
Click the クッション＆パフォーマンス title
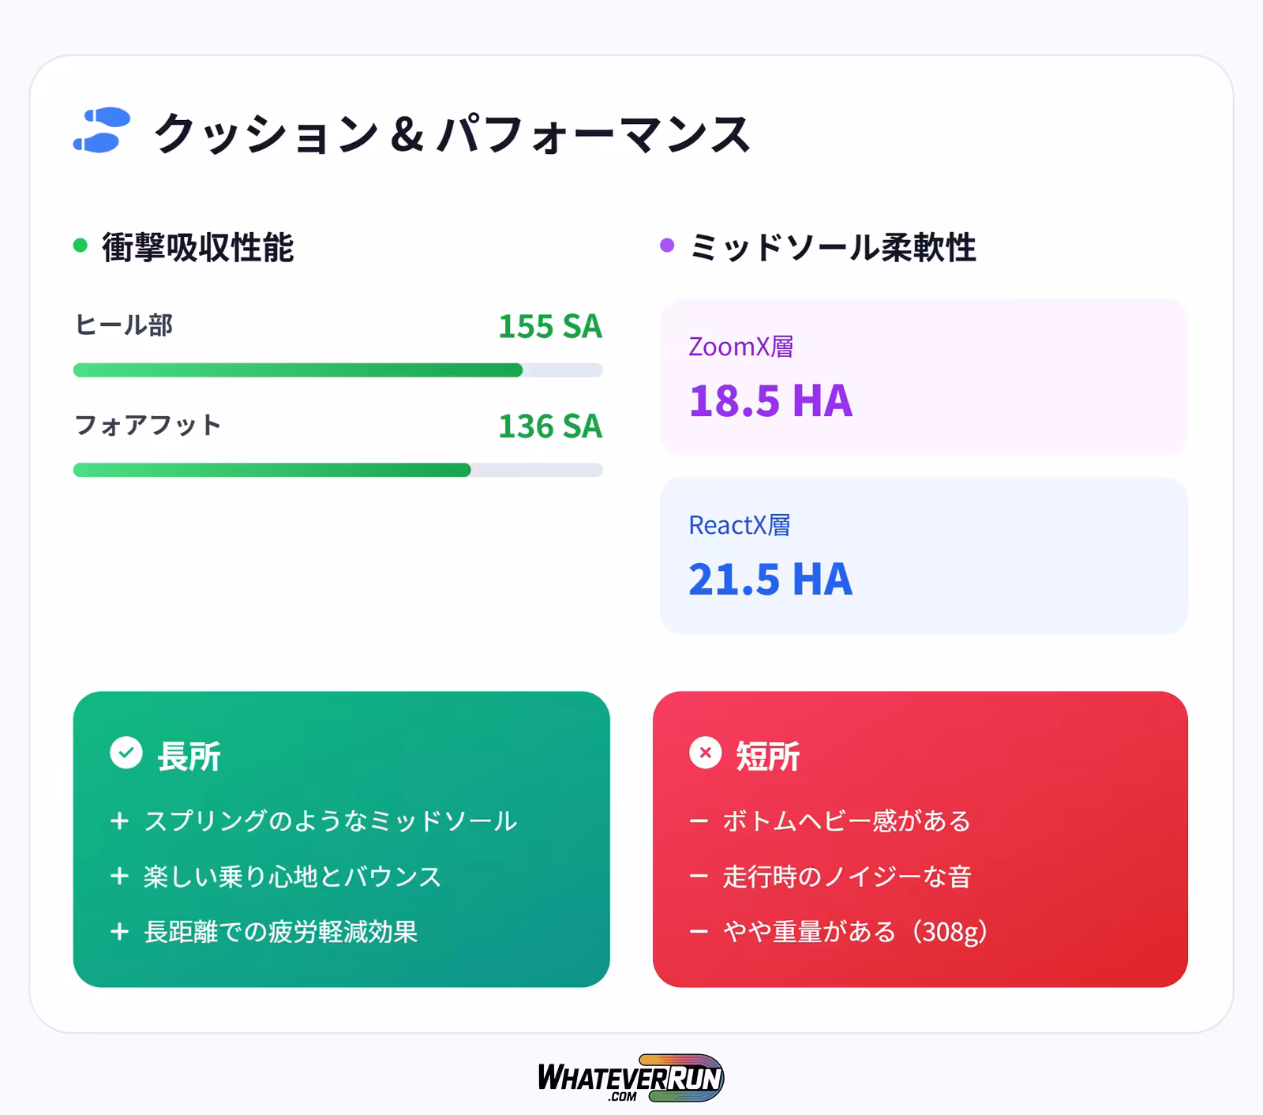(x=452, y=133)
